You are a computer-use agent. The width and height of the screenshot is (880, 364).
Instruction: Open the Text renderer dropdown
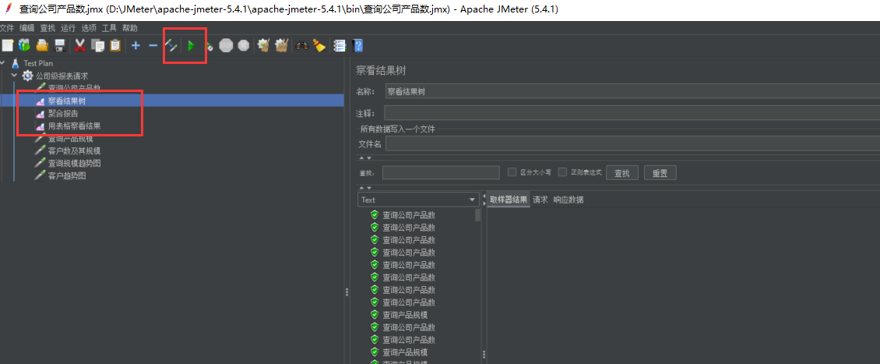[x=418, y=200]
